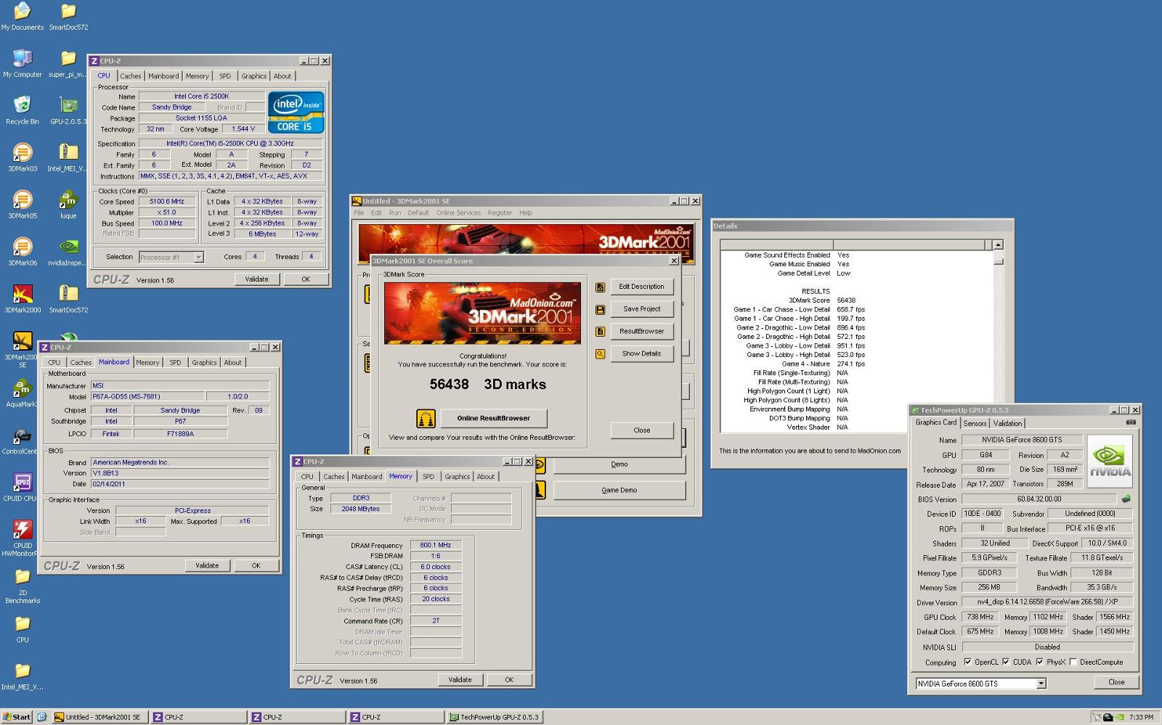
Task: Click the Untitled - 3DMark2001 SE taskbar button
Action: pyautogui.click(x=99, y=717)
